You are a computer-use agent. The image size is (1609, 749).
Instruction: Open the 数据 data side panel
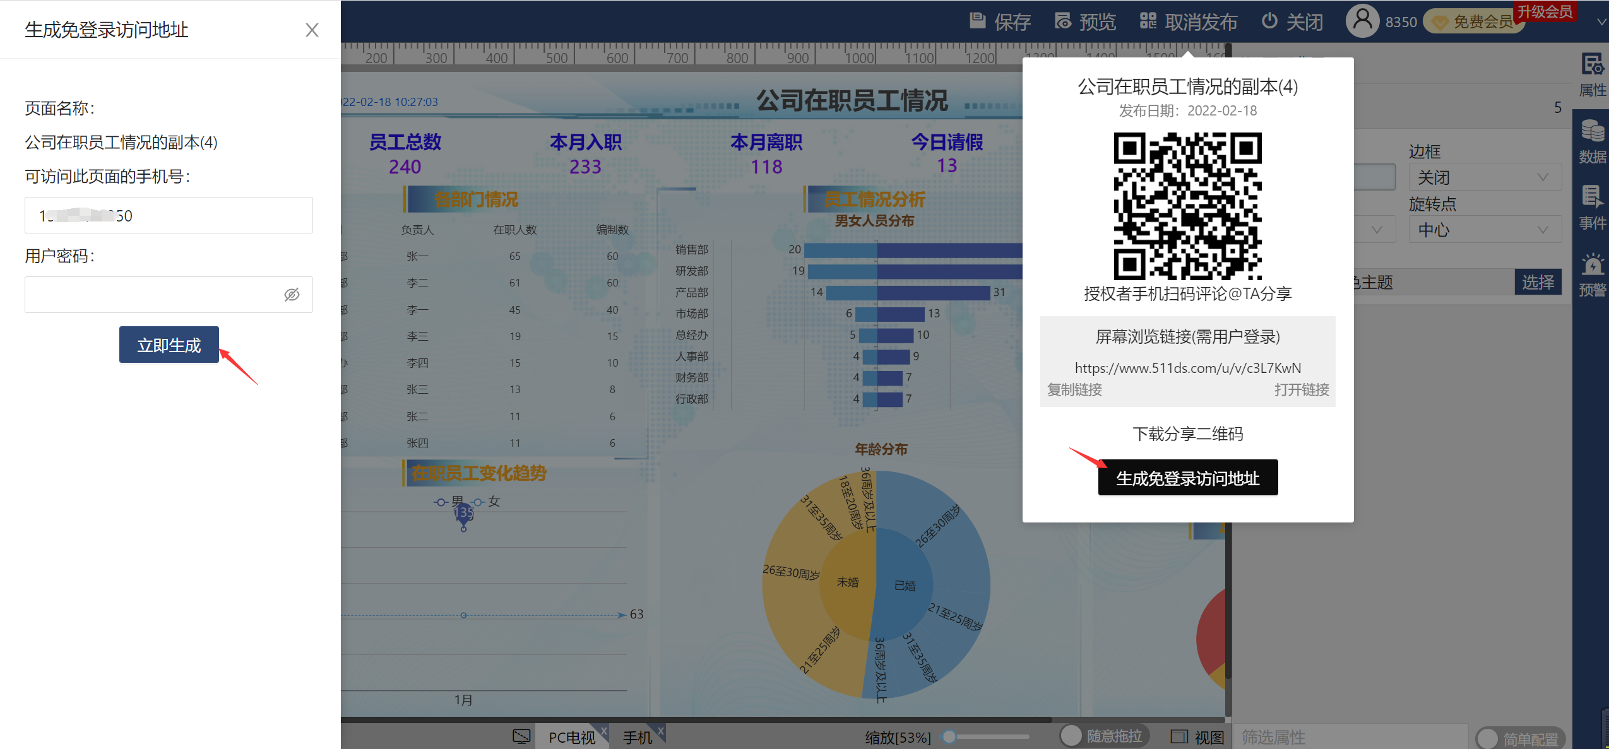[x=1592, y=142]
